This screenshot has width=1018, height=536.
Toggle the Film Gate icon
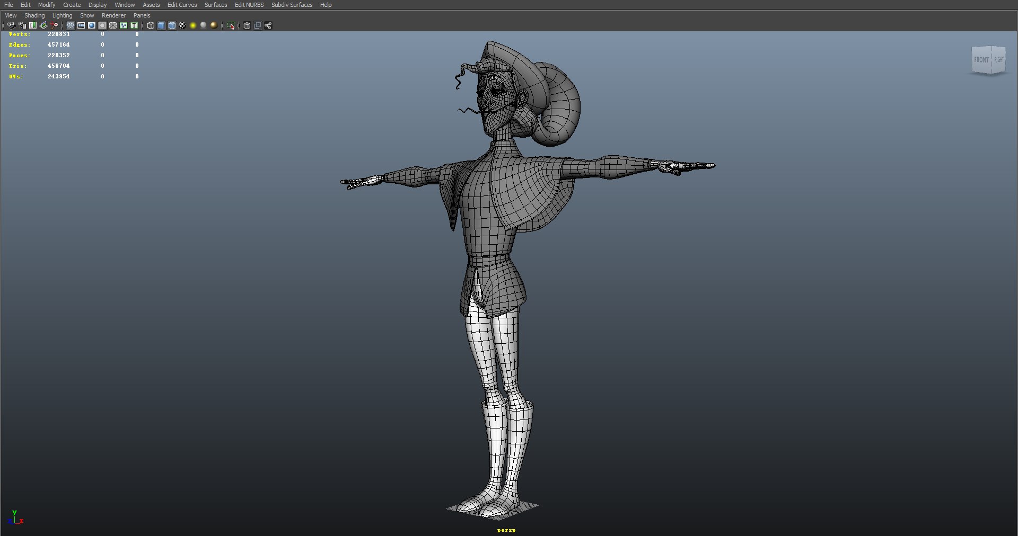coord(81,25)
